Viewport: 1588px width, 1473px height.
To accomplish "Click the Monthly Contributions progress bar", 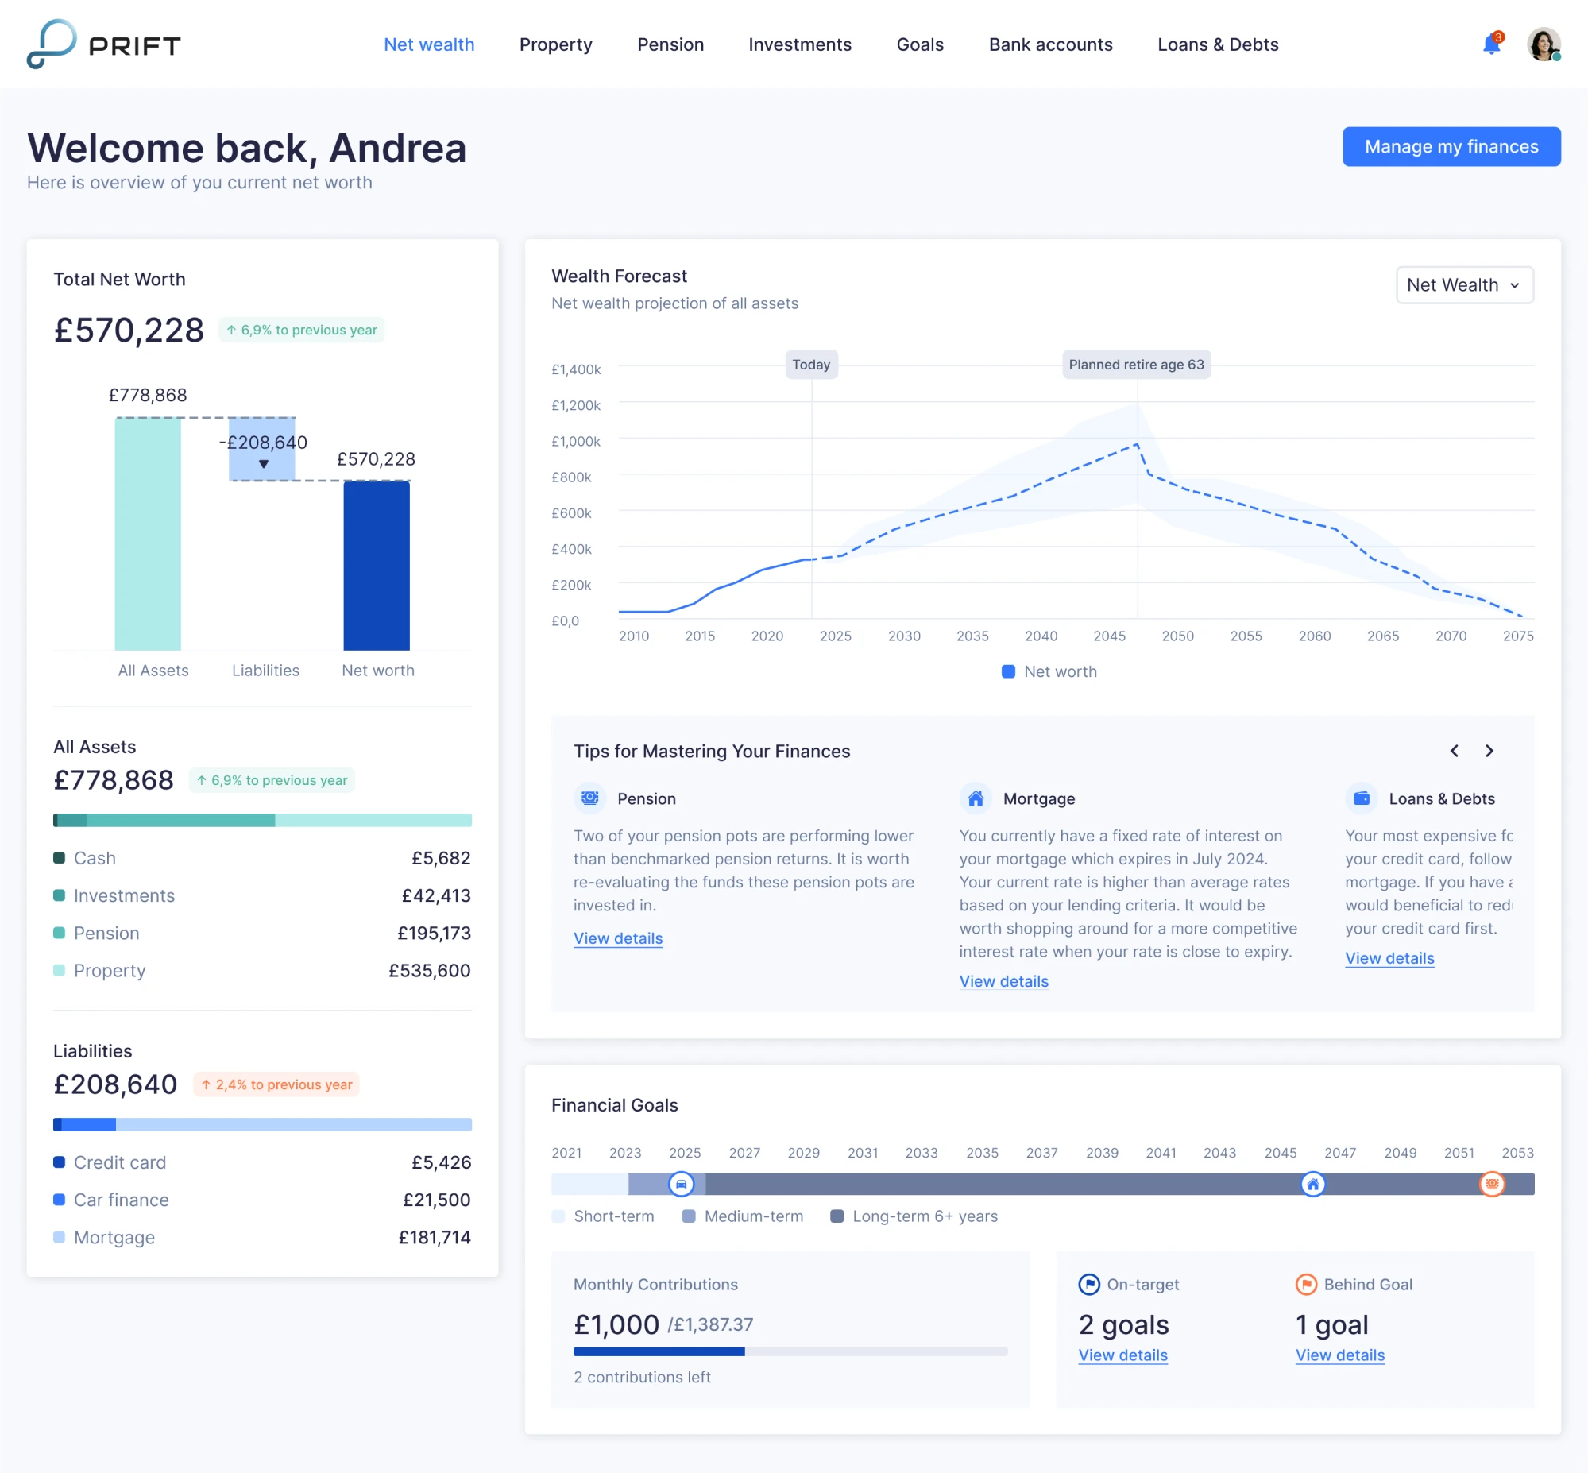I will coord(790,1351).
